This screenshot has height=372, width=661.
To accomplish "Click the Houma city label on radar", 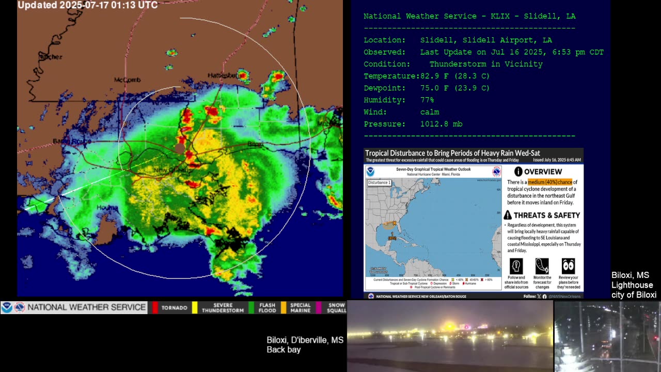I will pyautogui.click(x=107, y=208).
